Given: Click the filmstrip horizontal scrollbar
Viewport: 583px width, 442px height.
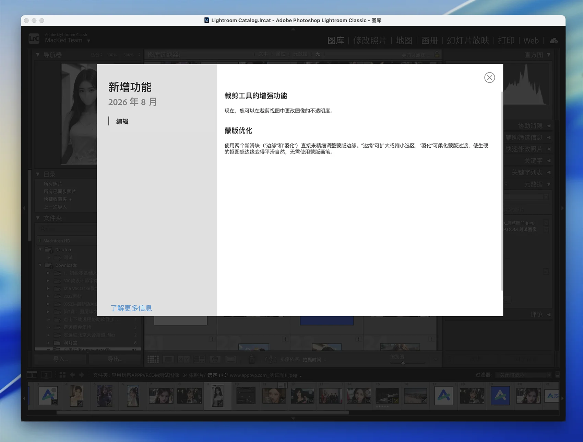Looking at the screenshot, I should click(x=202, y=412).
